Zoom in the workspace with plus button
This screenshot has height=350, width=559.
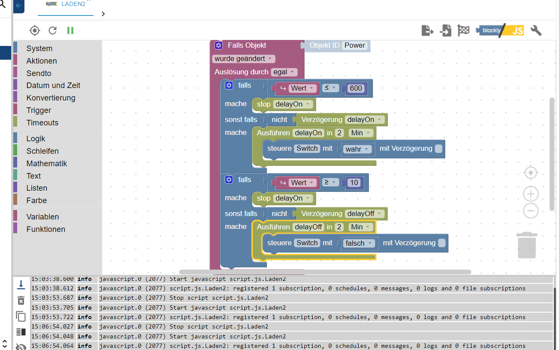(x=531, y=194)
